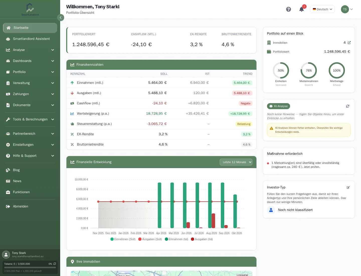
Task: Open the Smartlandlord Assistent menu item
Action: tap(30, 39)
